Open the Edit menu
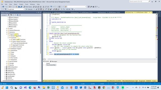Image resolution: width=161 pixels, height=90 pixels. pos(6,4)
